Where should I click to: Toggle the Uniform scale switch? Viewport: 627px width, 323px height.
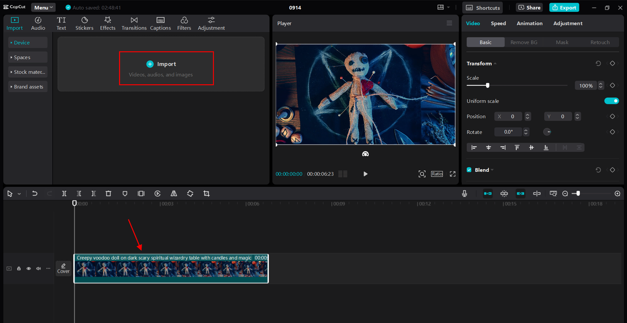click(x=611, y=101)
